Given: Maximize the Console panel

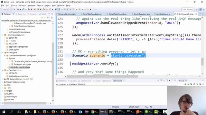Looking at the screenshot, I should (x=175, y=80).
